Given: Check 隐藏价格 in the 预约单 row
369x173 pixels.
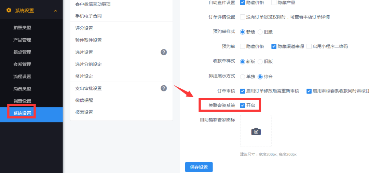Looking at the screenshot, I should click(x=242, y=46).
